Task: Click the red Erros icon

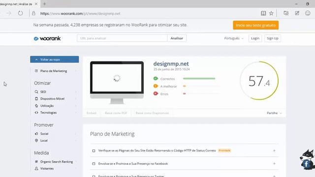Action: [156, 93]
